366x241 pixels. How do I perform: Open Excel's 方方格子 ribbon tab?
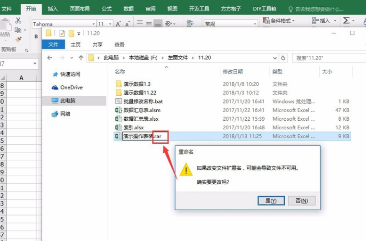(231, 9)
